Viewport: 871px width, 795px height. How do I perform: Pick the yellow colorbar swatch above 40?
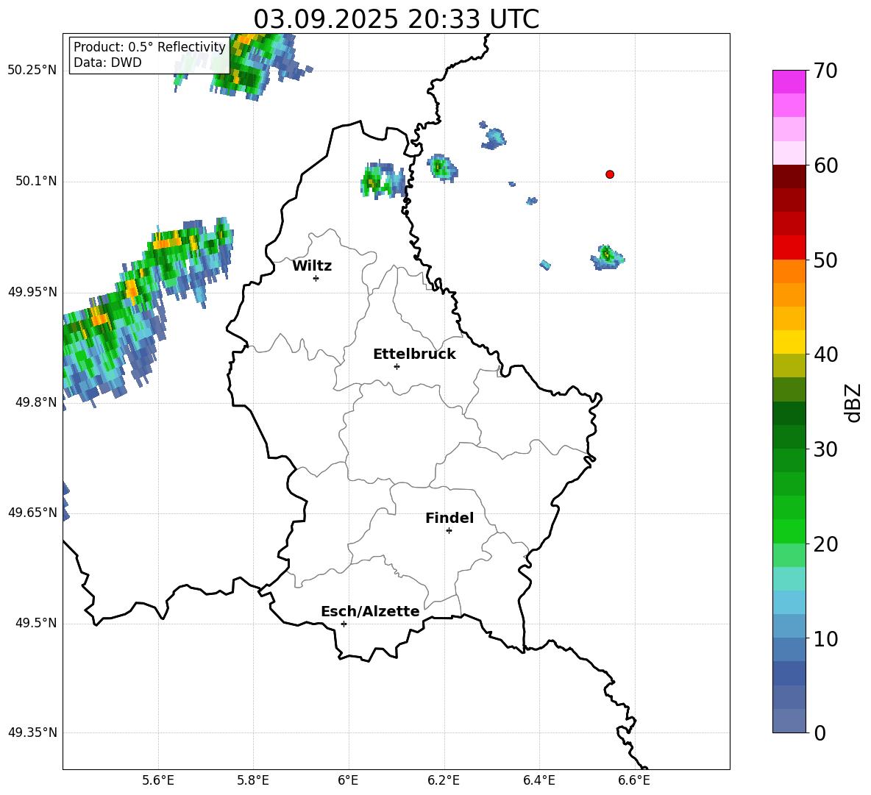coord(789,342)
